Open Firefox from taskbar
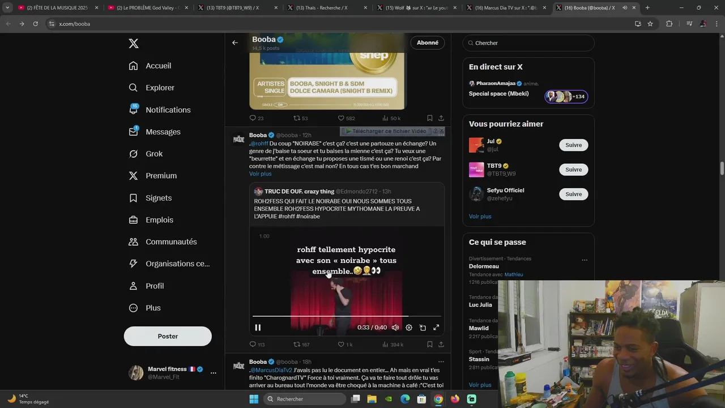The width and height of the screenshot is (725, 408). pyautogui.click(x=455, y=399)
